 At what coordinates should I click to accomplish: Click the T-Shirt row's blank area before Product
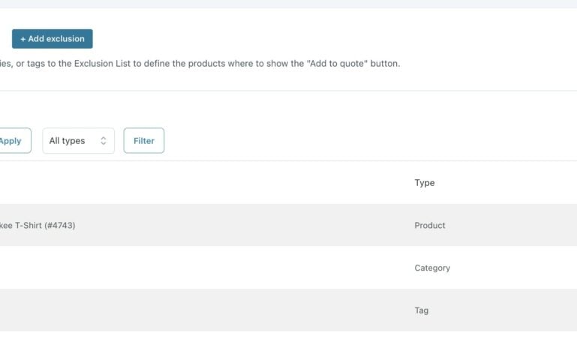click(240, 226)
